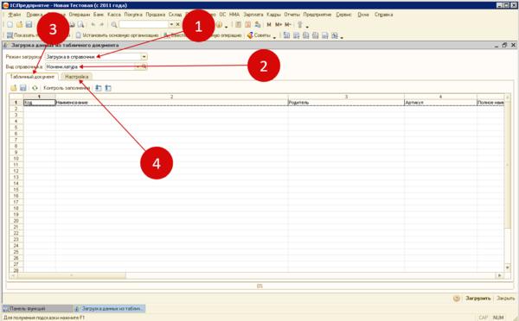519x321 pixels.
Task: Open the Вид справочника selection dropdown
Action: click(x=138, y=66)
